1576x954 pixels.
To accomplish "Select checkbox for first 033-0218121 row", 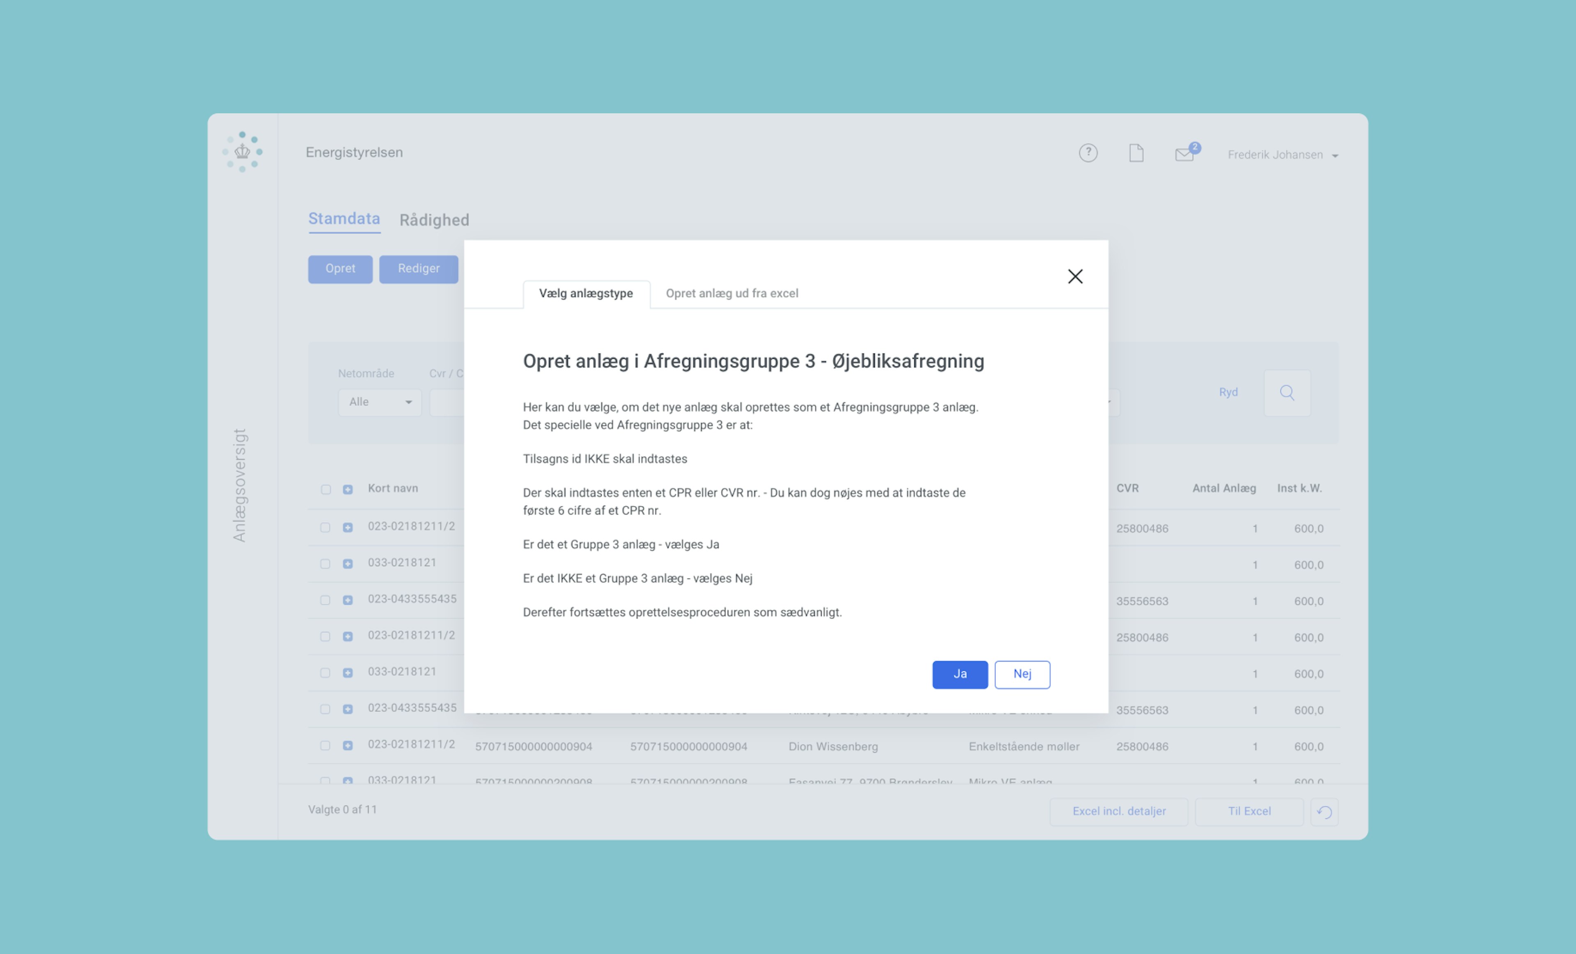I will point(325,564).
